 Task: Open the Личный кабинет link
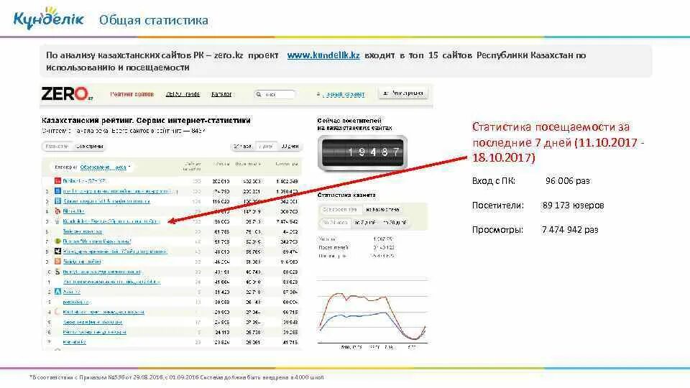343,94
